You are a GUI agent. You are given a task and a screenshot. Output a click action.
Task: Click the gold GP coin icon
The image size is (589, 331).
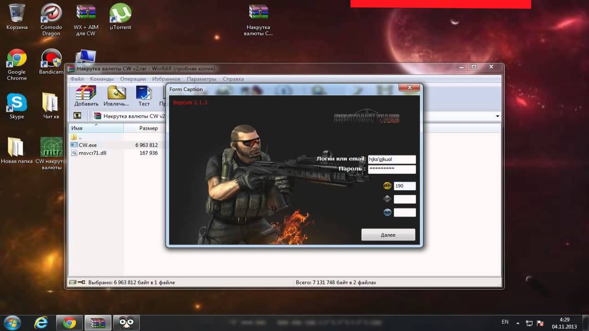(x=387, y=186)
